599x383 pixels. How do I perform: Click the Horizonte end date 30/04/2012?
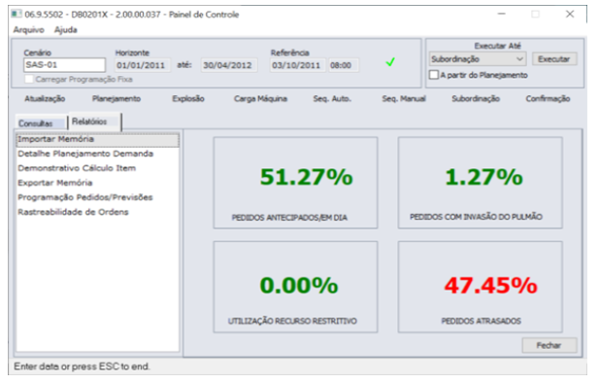click(x=229, y=65)
